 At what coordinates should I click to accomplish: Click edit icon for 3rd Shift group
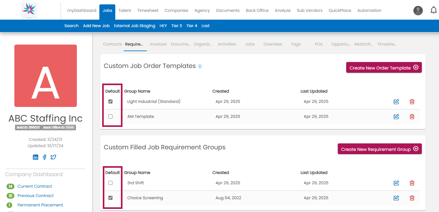tap(396, 183)
